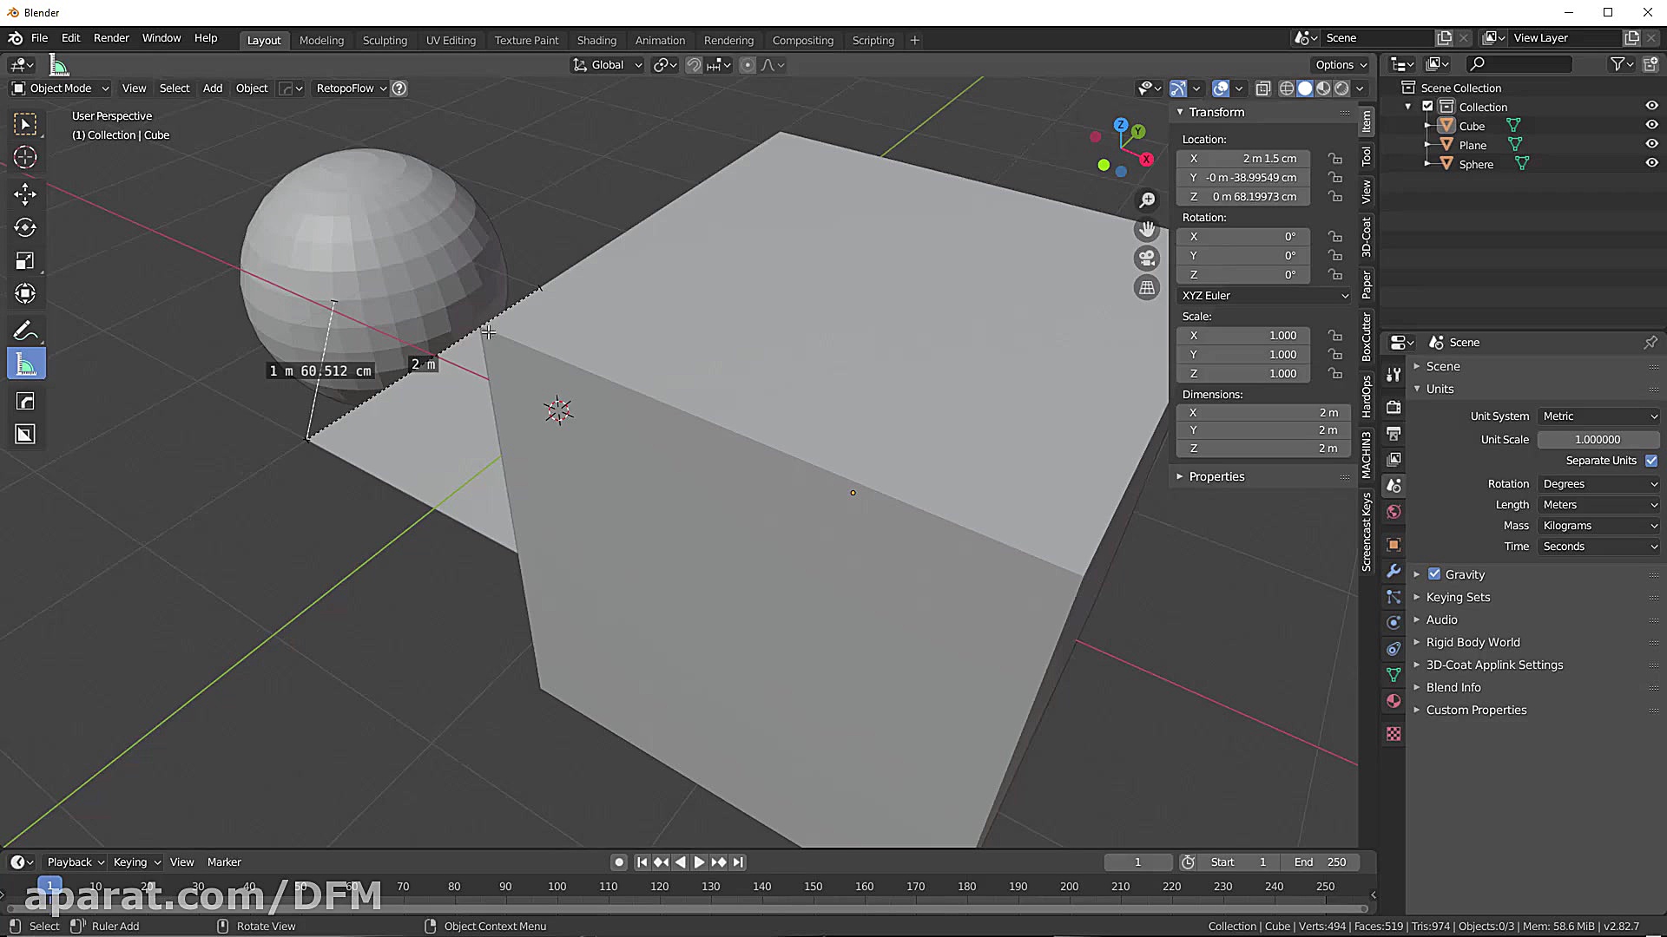This screenshot has height=937, width=1667.
Task: Switch to the Sculpting workspace tab
Action: click(x=385, y=40)
